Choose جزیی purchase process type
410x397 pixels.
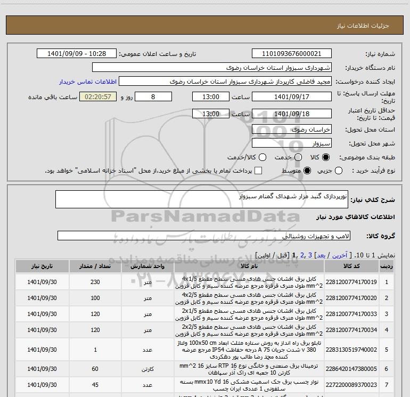click(339, 171)
